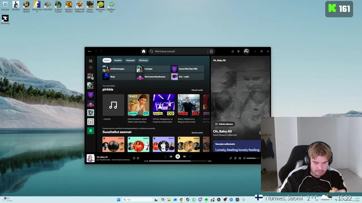Image resolution: width=362 pixels, height=203 pixels.
Task: Open Retrowave Synthwave tile
Action: 153,77
